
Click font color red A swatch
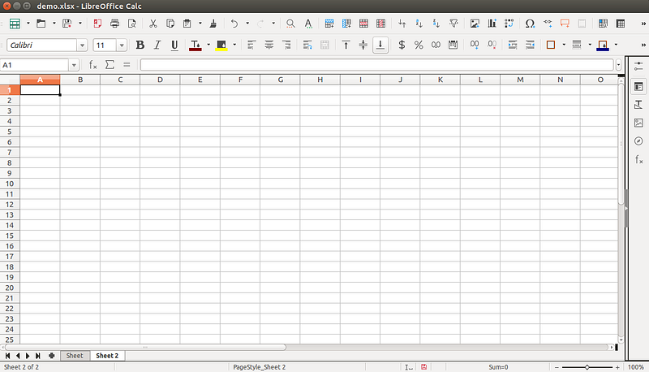(195, 45)
